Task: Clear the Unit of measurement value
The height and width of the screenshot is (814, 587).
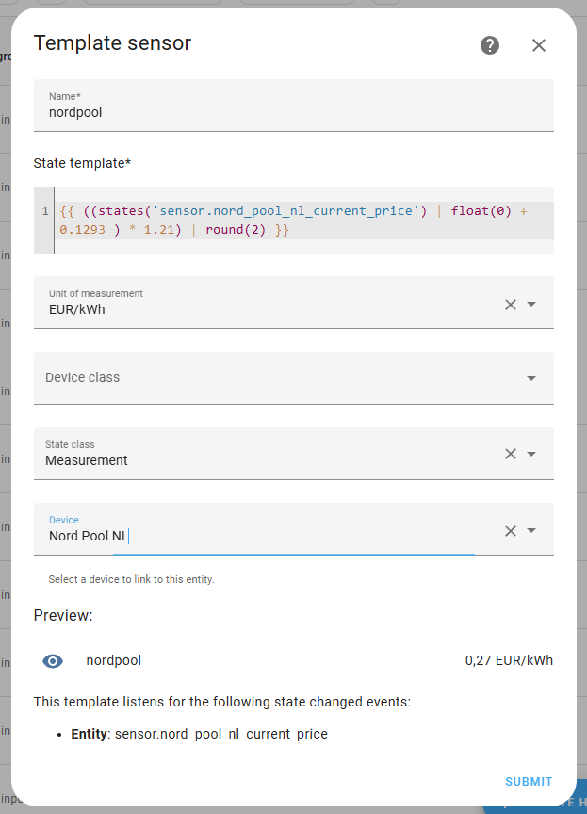Action: (511, 304)
